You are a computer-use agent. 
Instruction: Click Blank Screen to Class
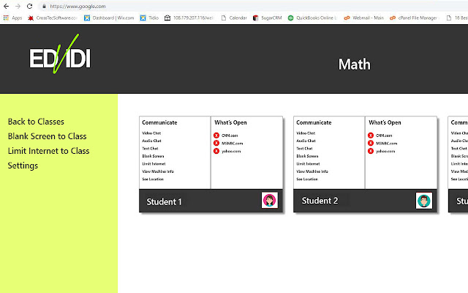[47, 136]
